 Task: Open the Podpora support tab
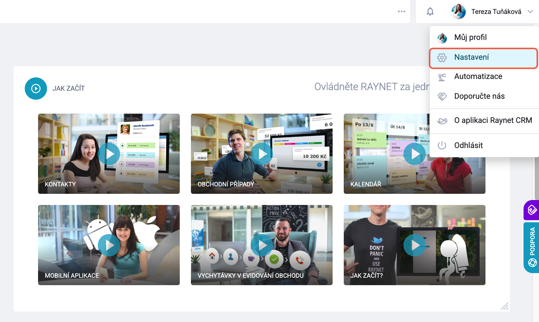(x=532, y=248)
